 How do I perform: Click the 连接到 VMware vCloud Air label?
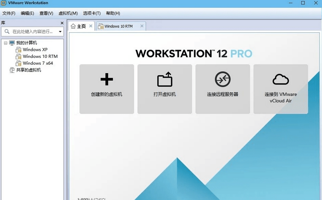(x=281, y=97)
